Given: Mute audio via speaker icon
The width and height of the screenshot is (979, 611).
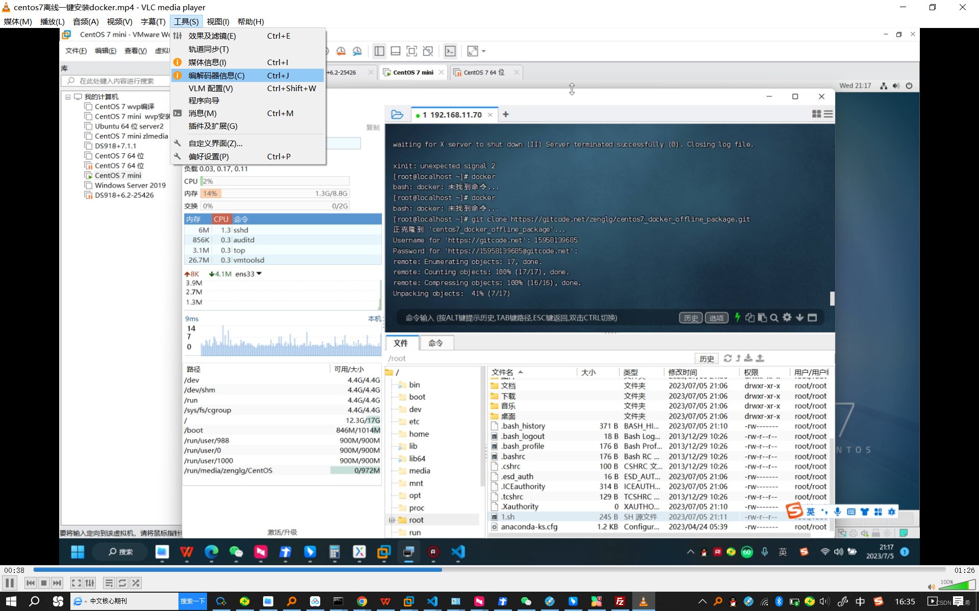Looking at the screenshot, I should point(931,587).
